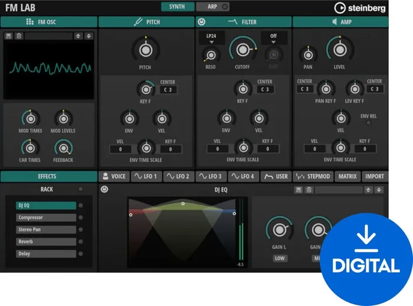Switch to the ARP page tab

(212, 6)
